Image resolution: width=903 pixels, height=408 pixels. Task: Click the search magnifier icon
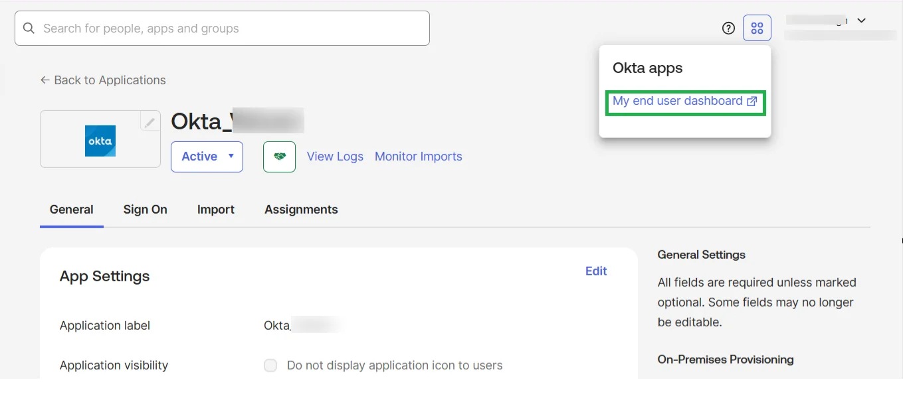click(28, 28)
